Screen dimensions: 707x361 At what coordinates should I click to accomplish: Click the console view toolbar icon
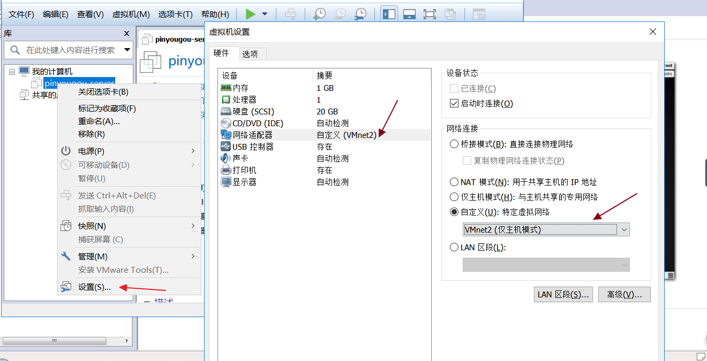(x=478, y=14)
